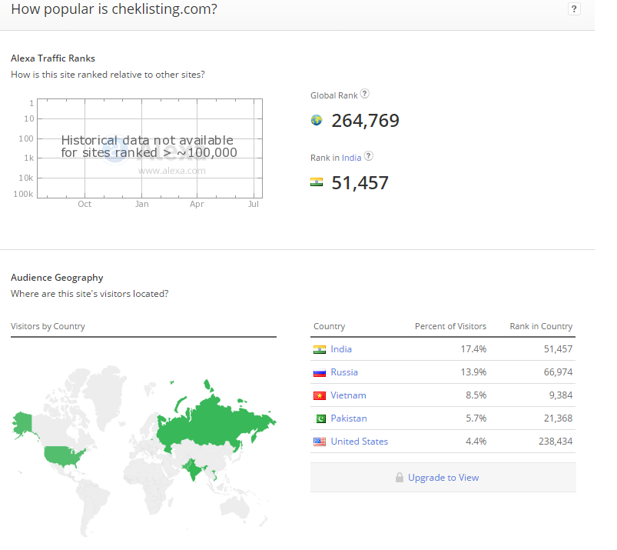Click the Audience Geography heading
617x550 pixels.
pyautogui.click(x=57, y=278)
